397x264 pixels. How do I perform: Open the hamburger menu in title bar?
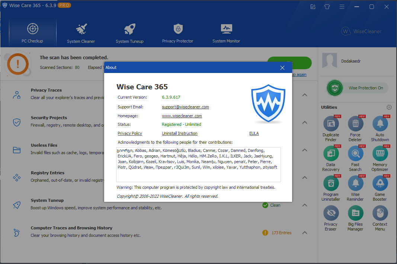pyautogui.click(x=342, y=7)
